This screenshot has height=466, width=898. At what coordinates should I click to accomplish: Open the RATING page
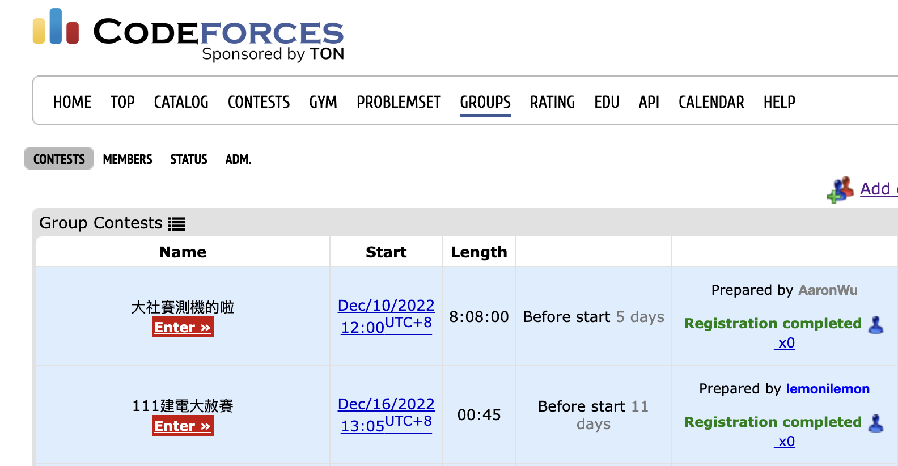553,102
